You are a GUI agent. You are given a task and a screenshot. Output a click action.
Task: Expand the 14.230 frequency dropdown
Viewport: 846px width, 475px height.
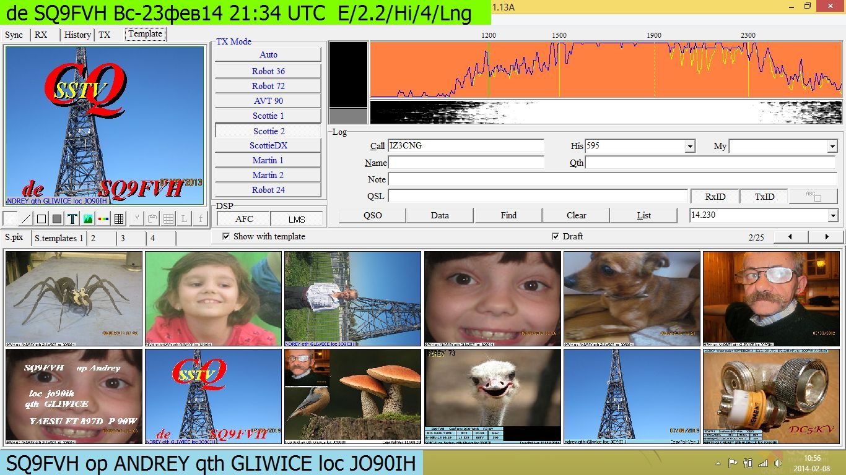[832, 215]
